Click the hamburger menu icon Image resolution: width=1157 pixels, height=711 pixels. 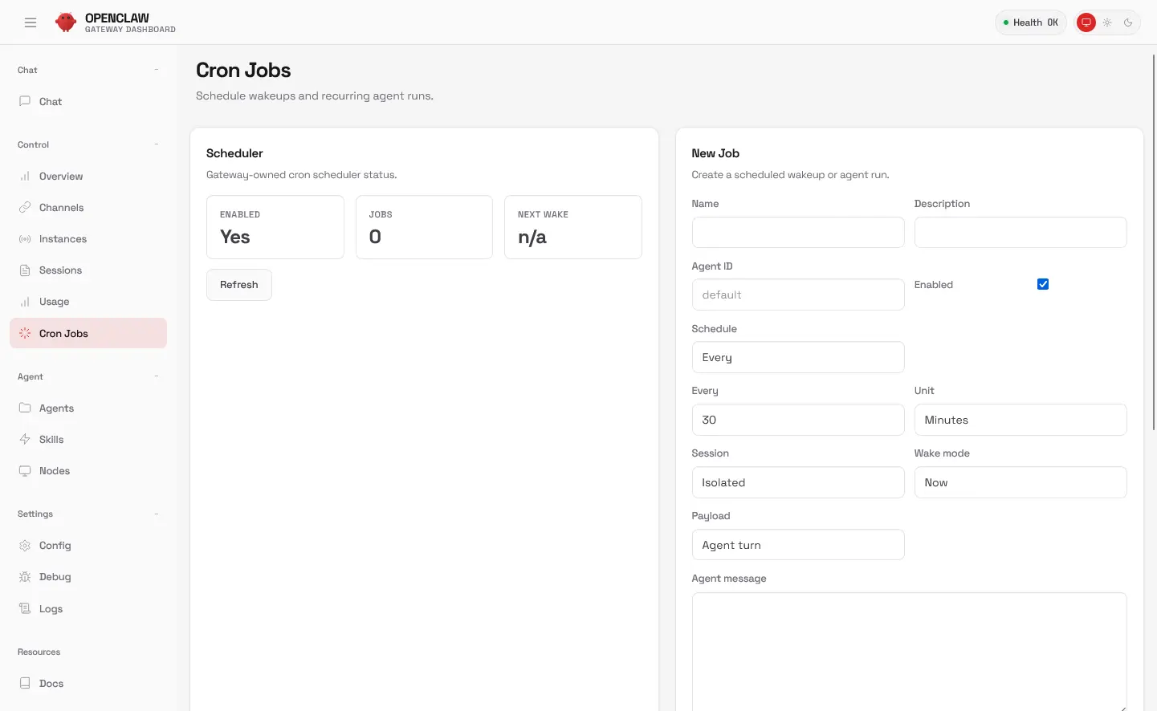31,22
